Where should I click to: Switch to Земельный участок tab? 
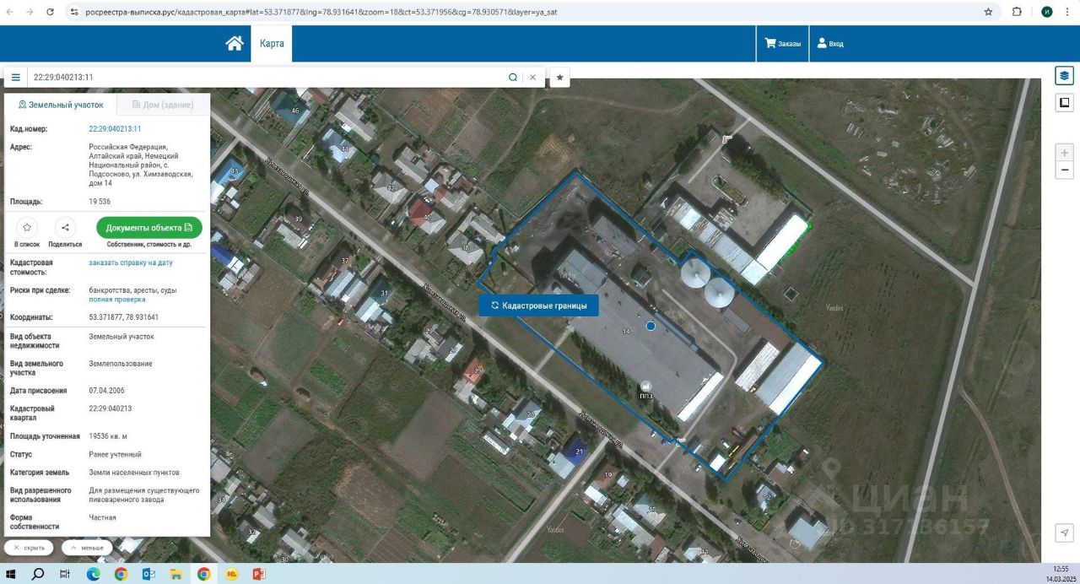[61, 105]
